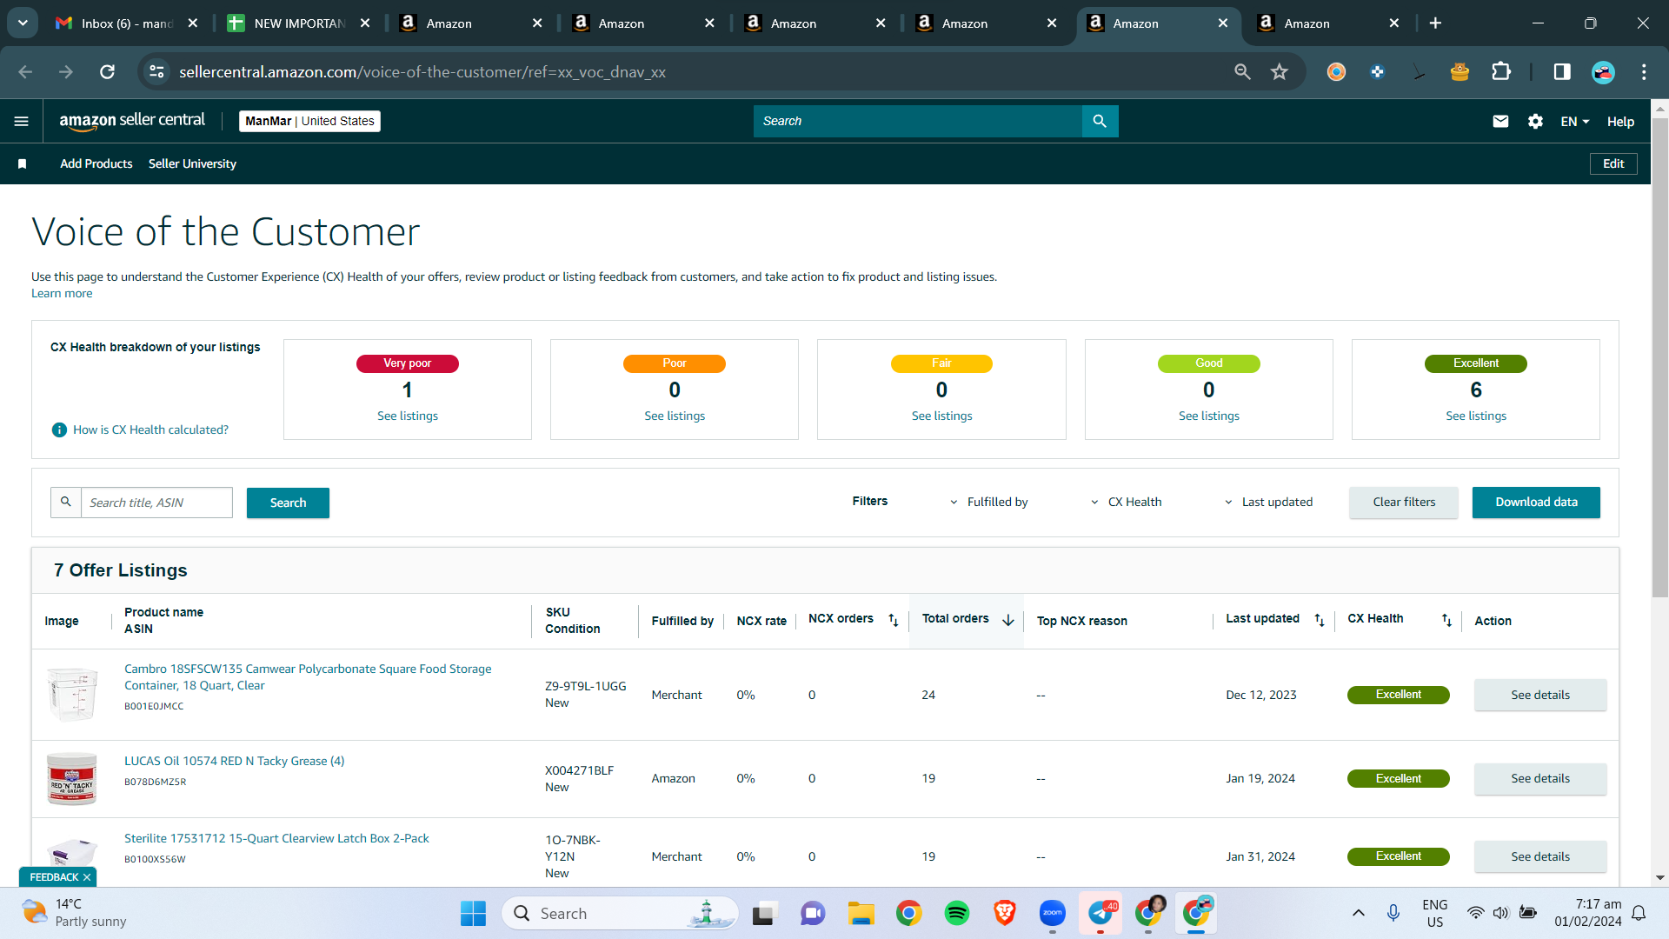Open the settings gear icon

pos(1536,122)
